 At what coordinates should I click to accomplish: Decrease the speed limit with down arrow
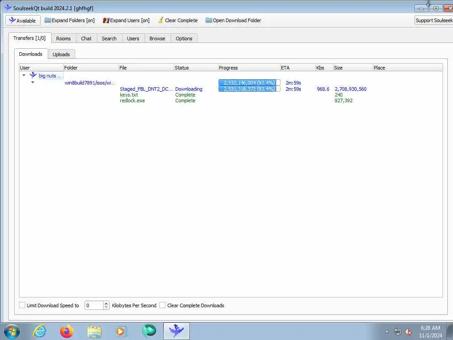click(106, 307)
